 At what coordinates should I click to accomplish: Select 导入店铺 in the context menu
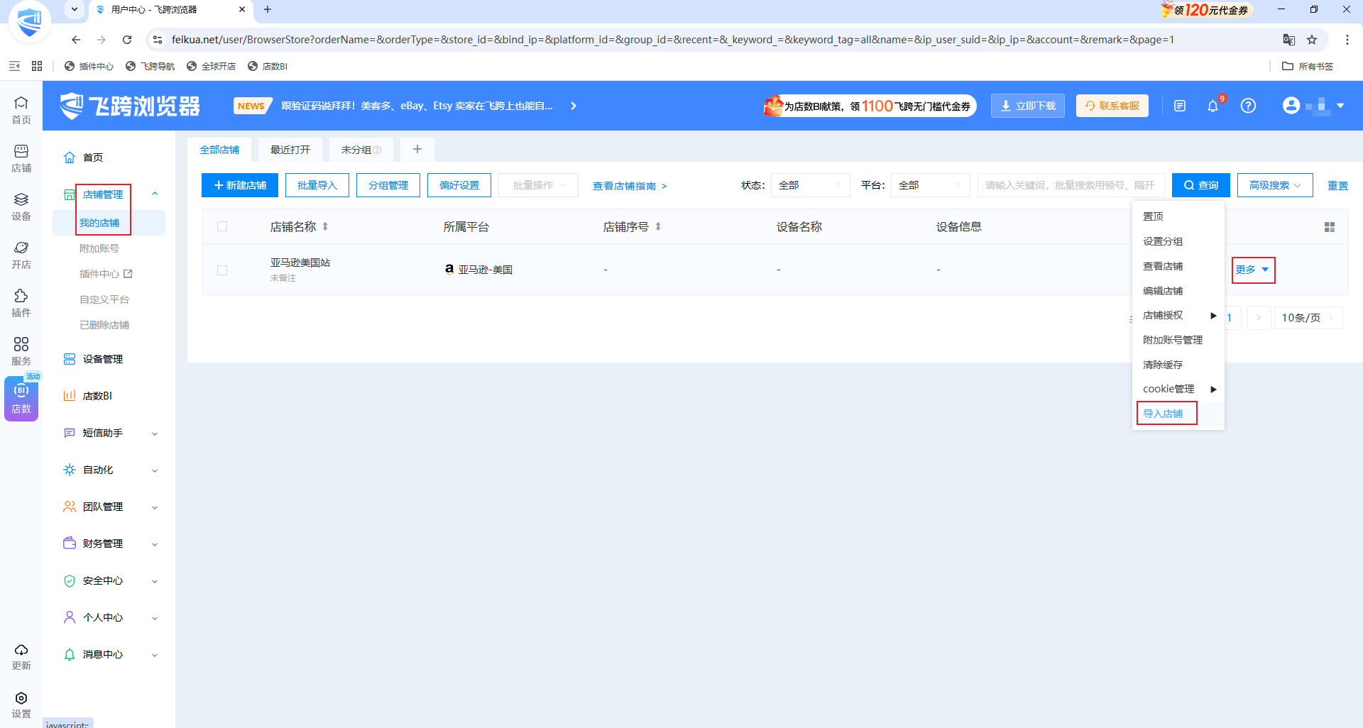pyautogui.click(x=1163, y=414)
